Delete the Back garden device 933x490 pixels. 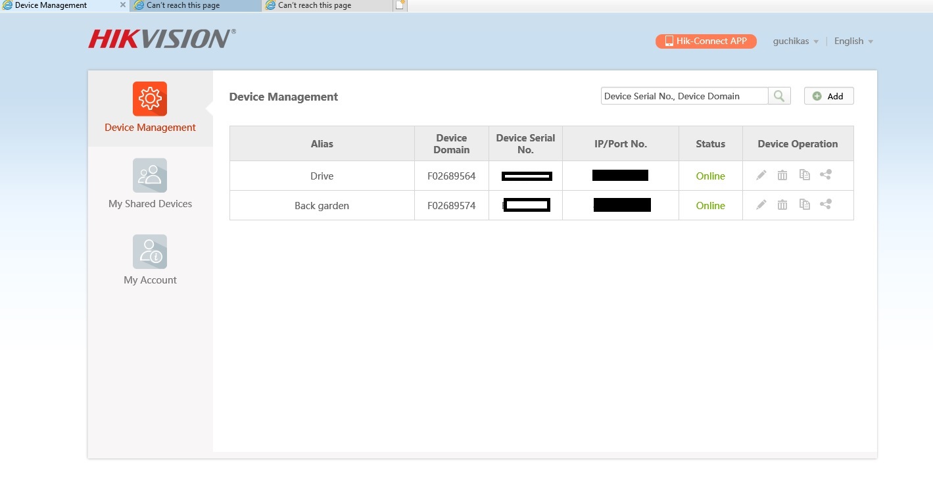point(782,205)
